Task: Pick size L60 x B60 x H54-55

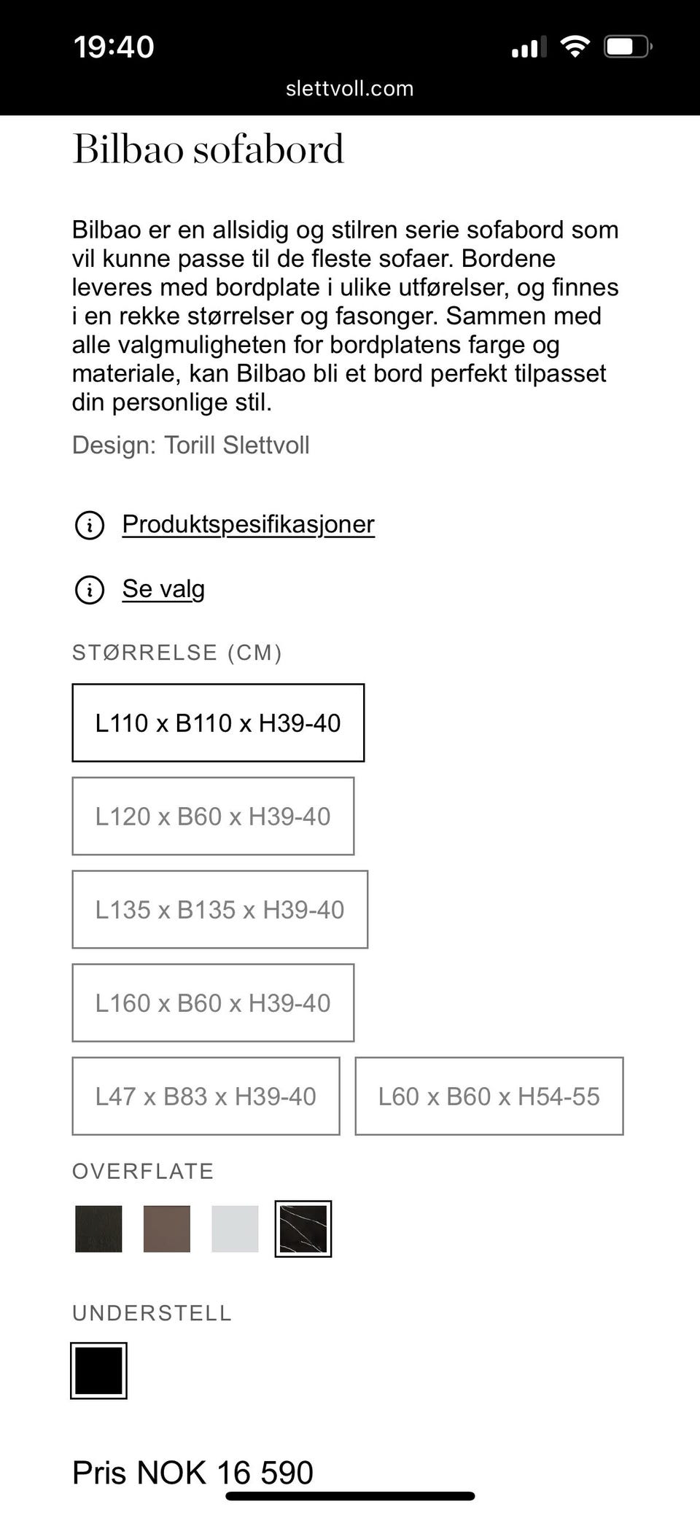Action: click(489, 1097)
